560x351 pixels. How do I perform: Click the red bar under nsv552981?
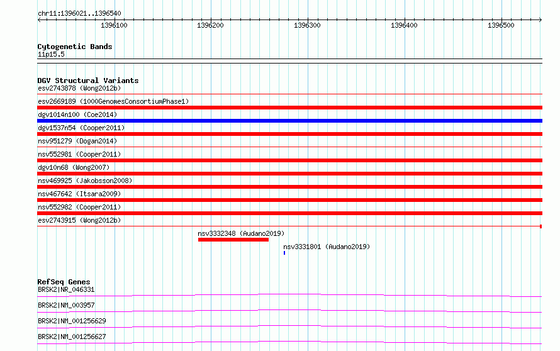click(289, 160)
